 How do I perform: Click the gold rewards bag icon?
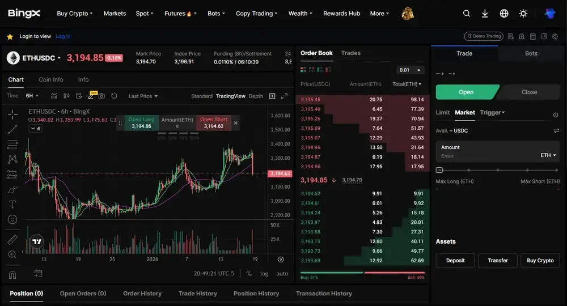coord(408,14)
